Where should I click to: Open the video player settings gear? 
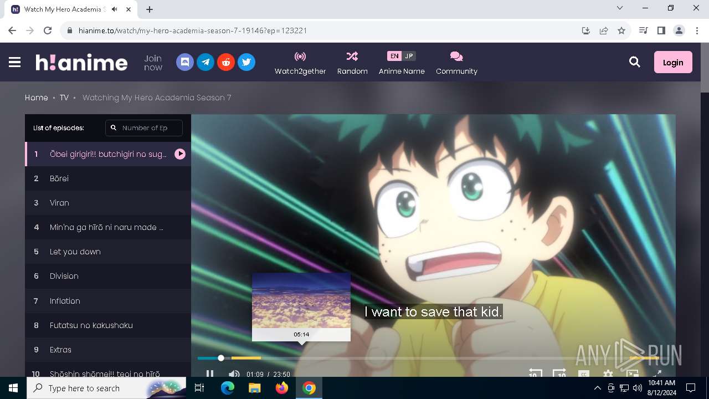[x=608, y=374]
